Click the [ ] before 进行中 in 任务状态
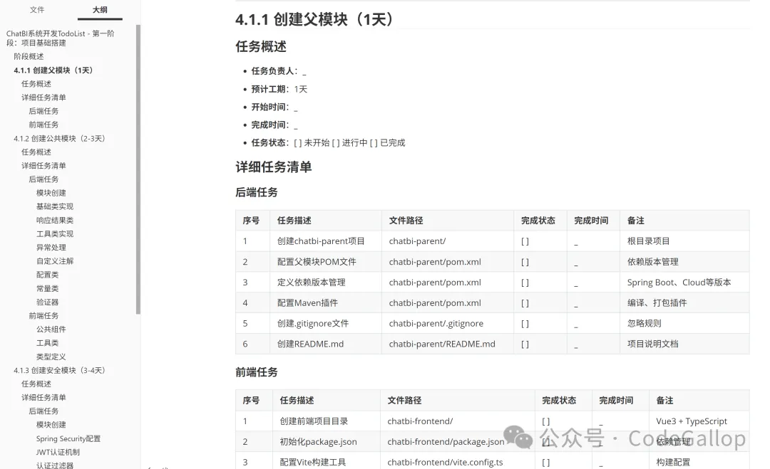Viewport: 770px width, 469px height. tap(335, 142)
